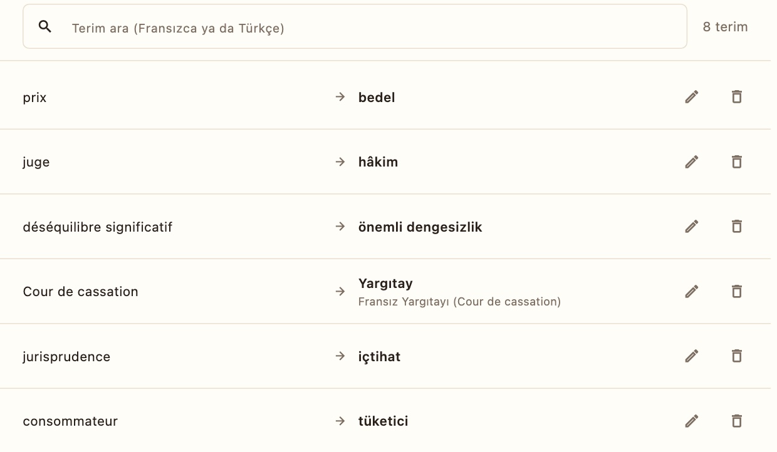The height and width of the screenshot is (452, 777).
Task: Click the 'Terim ara' search field
Action: pyautogui.click(x=355, y=27)
